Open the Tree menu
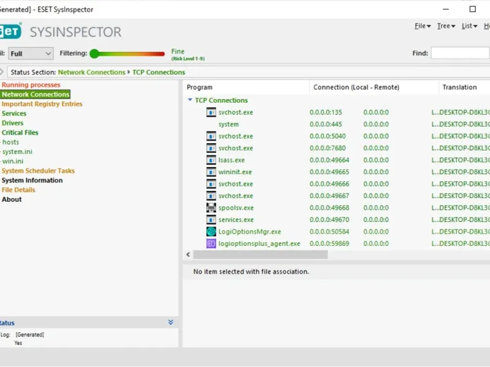 click(446, 26)
